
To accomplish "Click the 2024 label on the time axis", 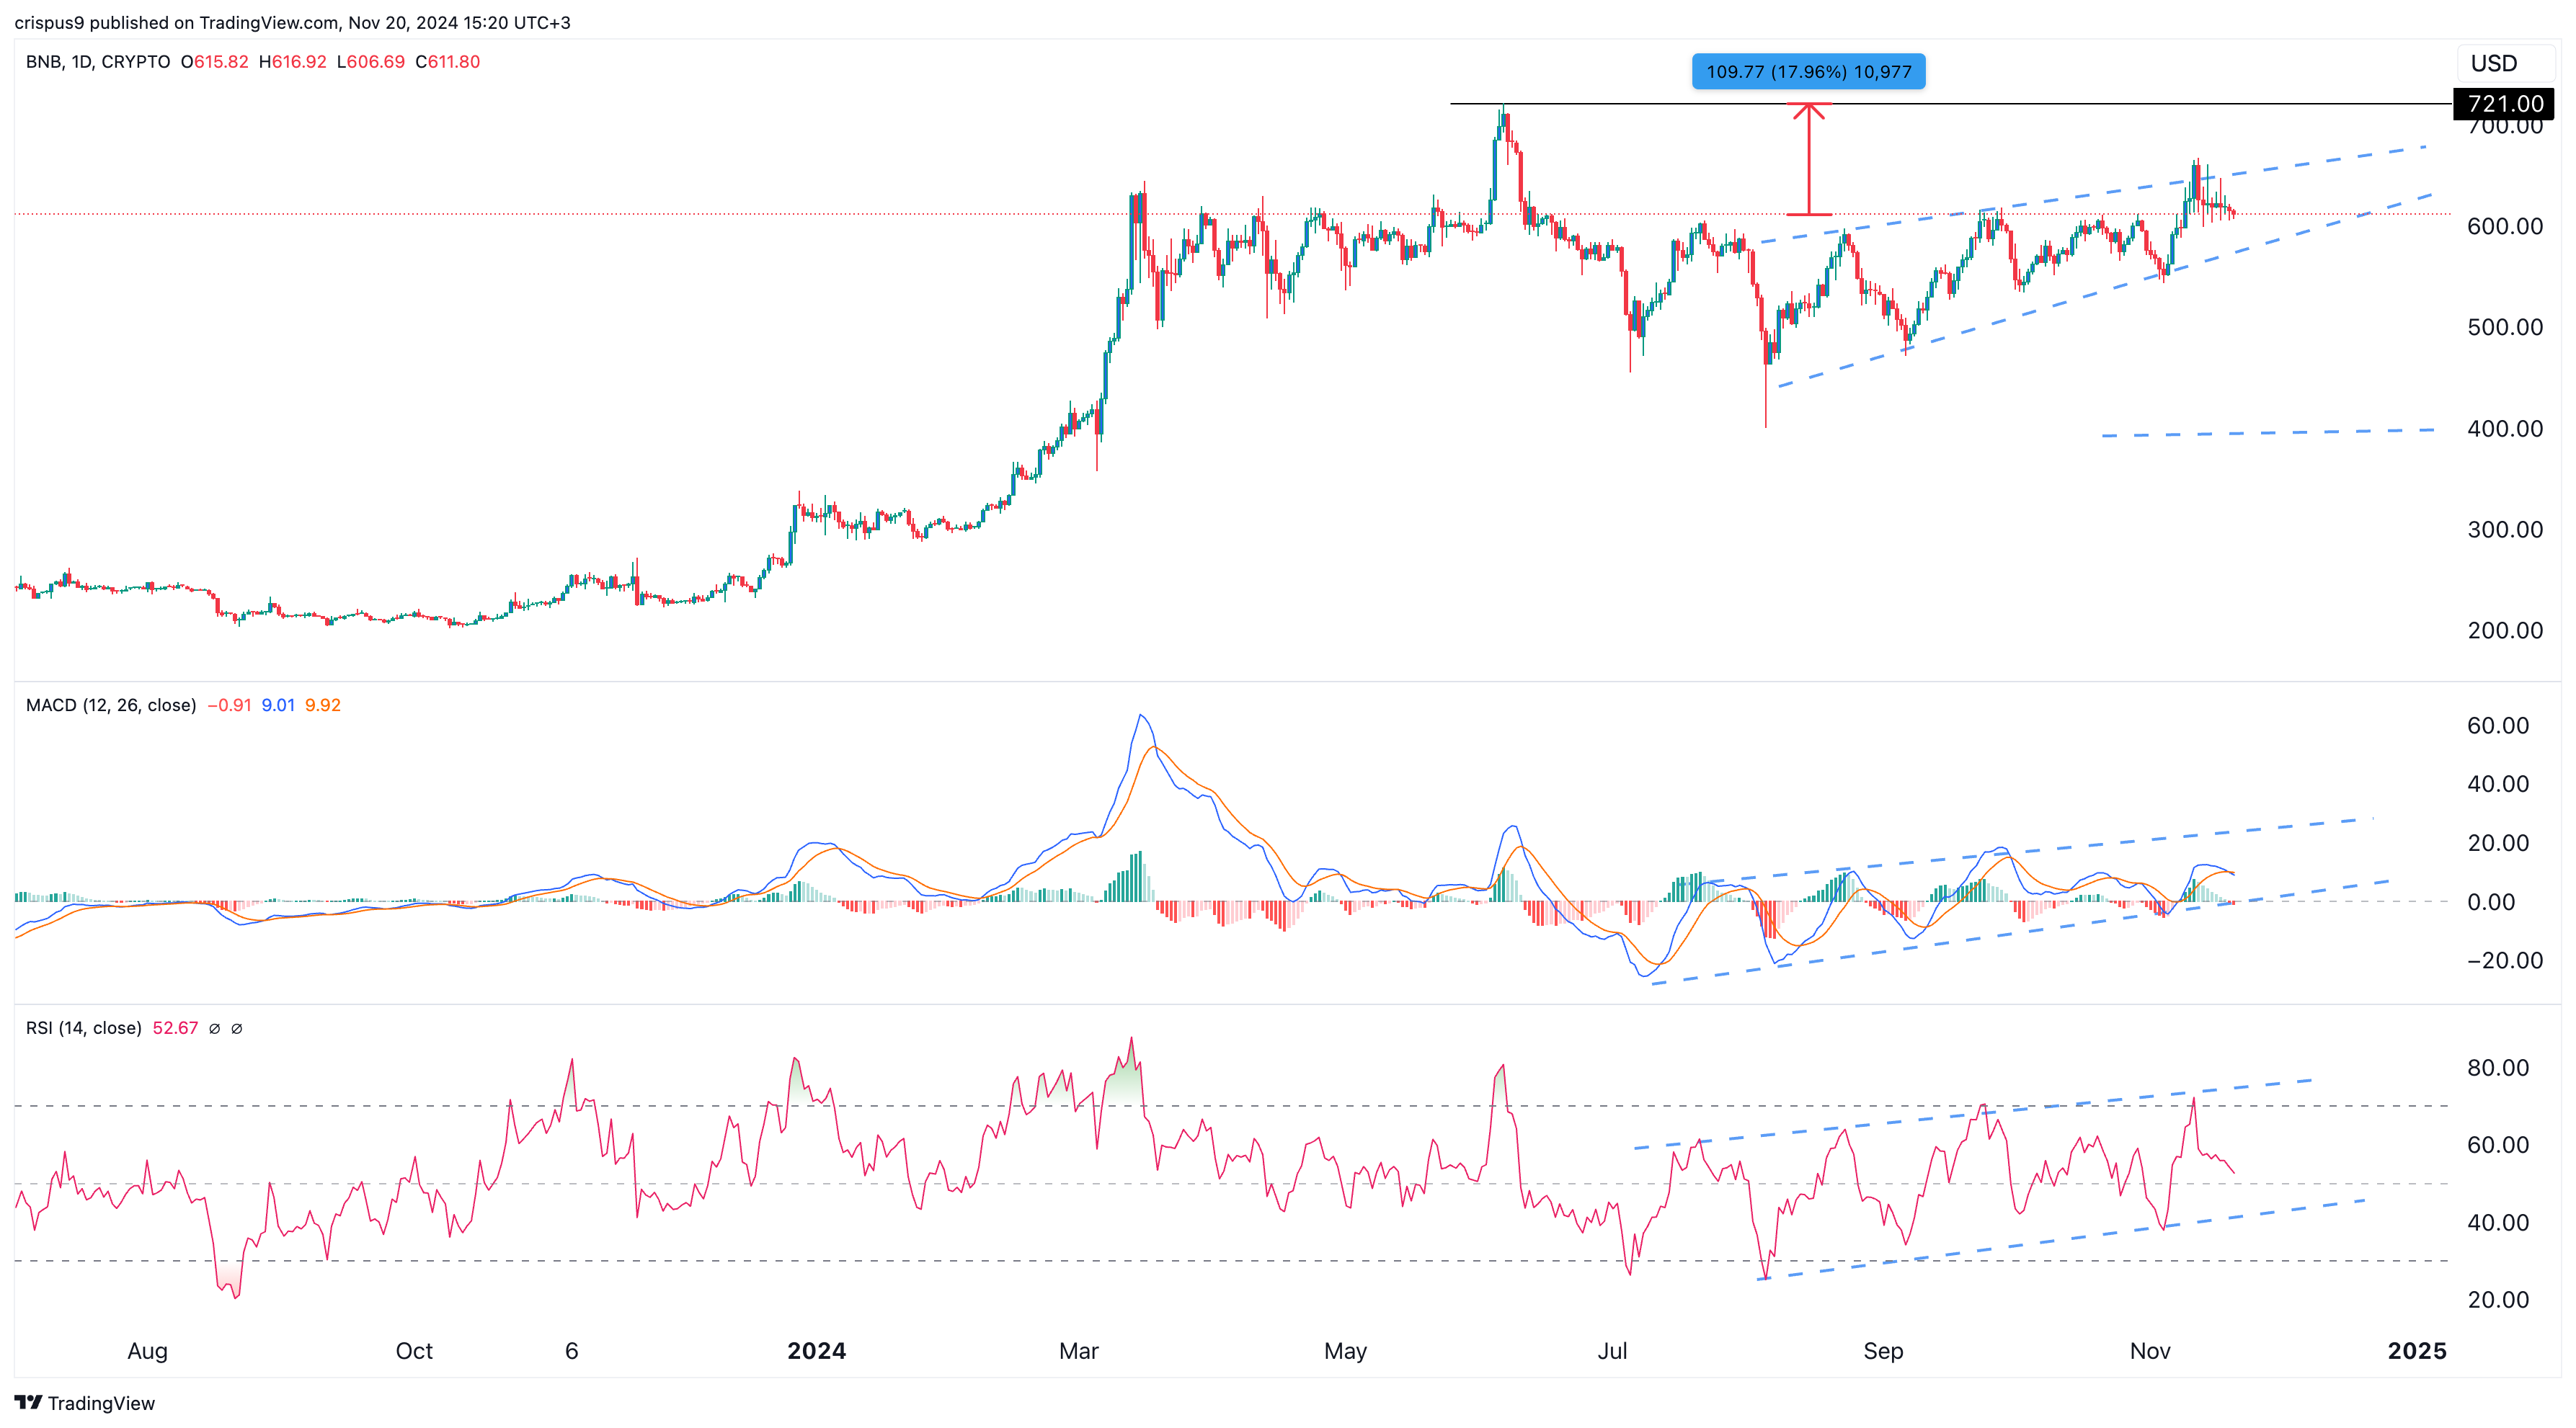I will pyautogui.click(x=816, y=1352).
